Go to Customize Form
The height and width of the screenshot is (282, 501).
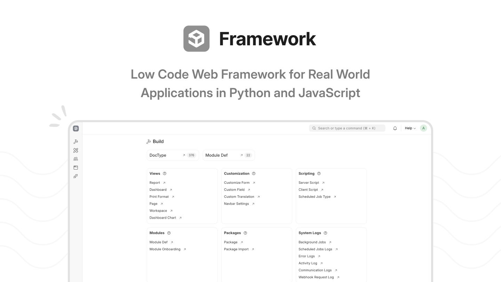[237, 183]
